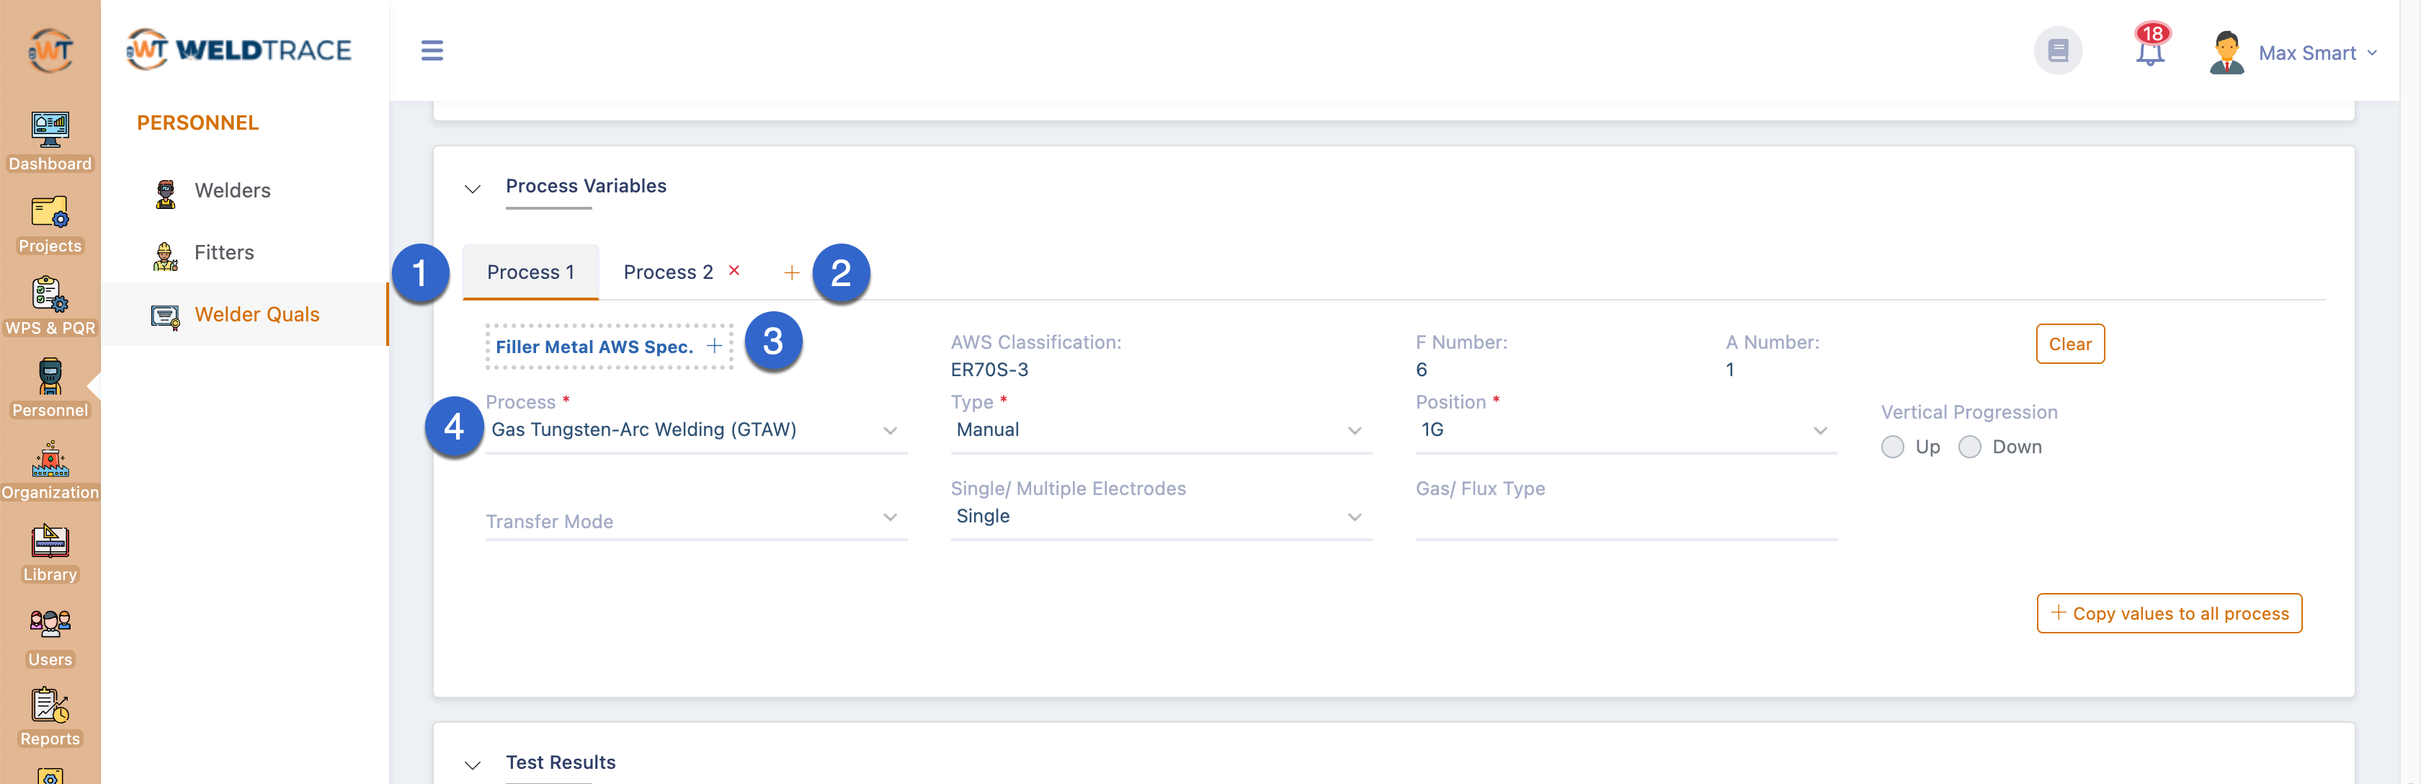This screenshot has height=784, width=2421.
Task: Click the Process Variables heading
Action: click(x=586, y=186)
